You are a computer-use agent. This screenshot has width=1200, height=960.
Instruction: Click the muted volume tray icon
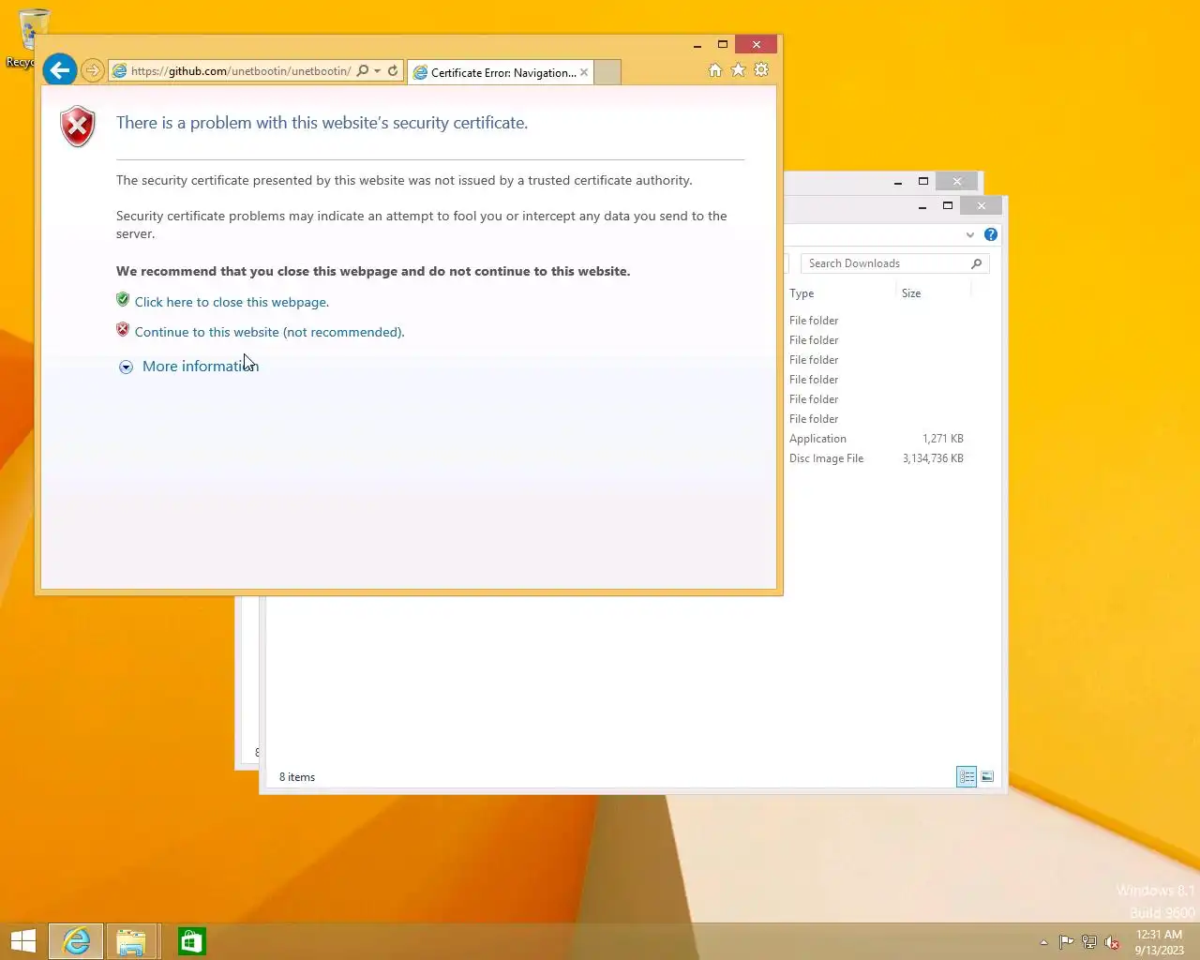tap(1112, 942)
